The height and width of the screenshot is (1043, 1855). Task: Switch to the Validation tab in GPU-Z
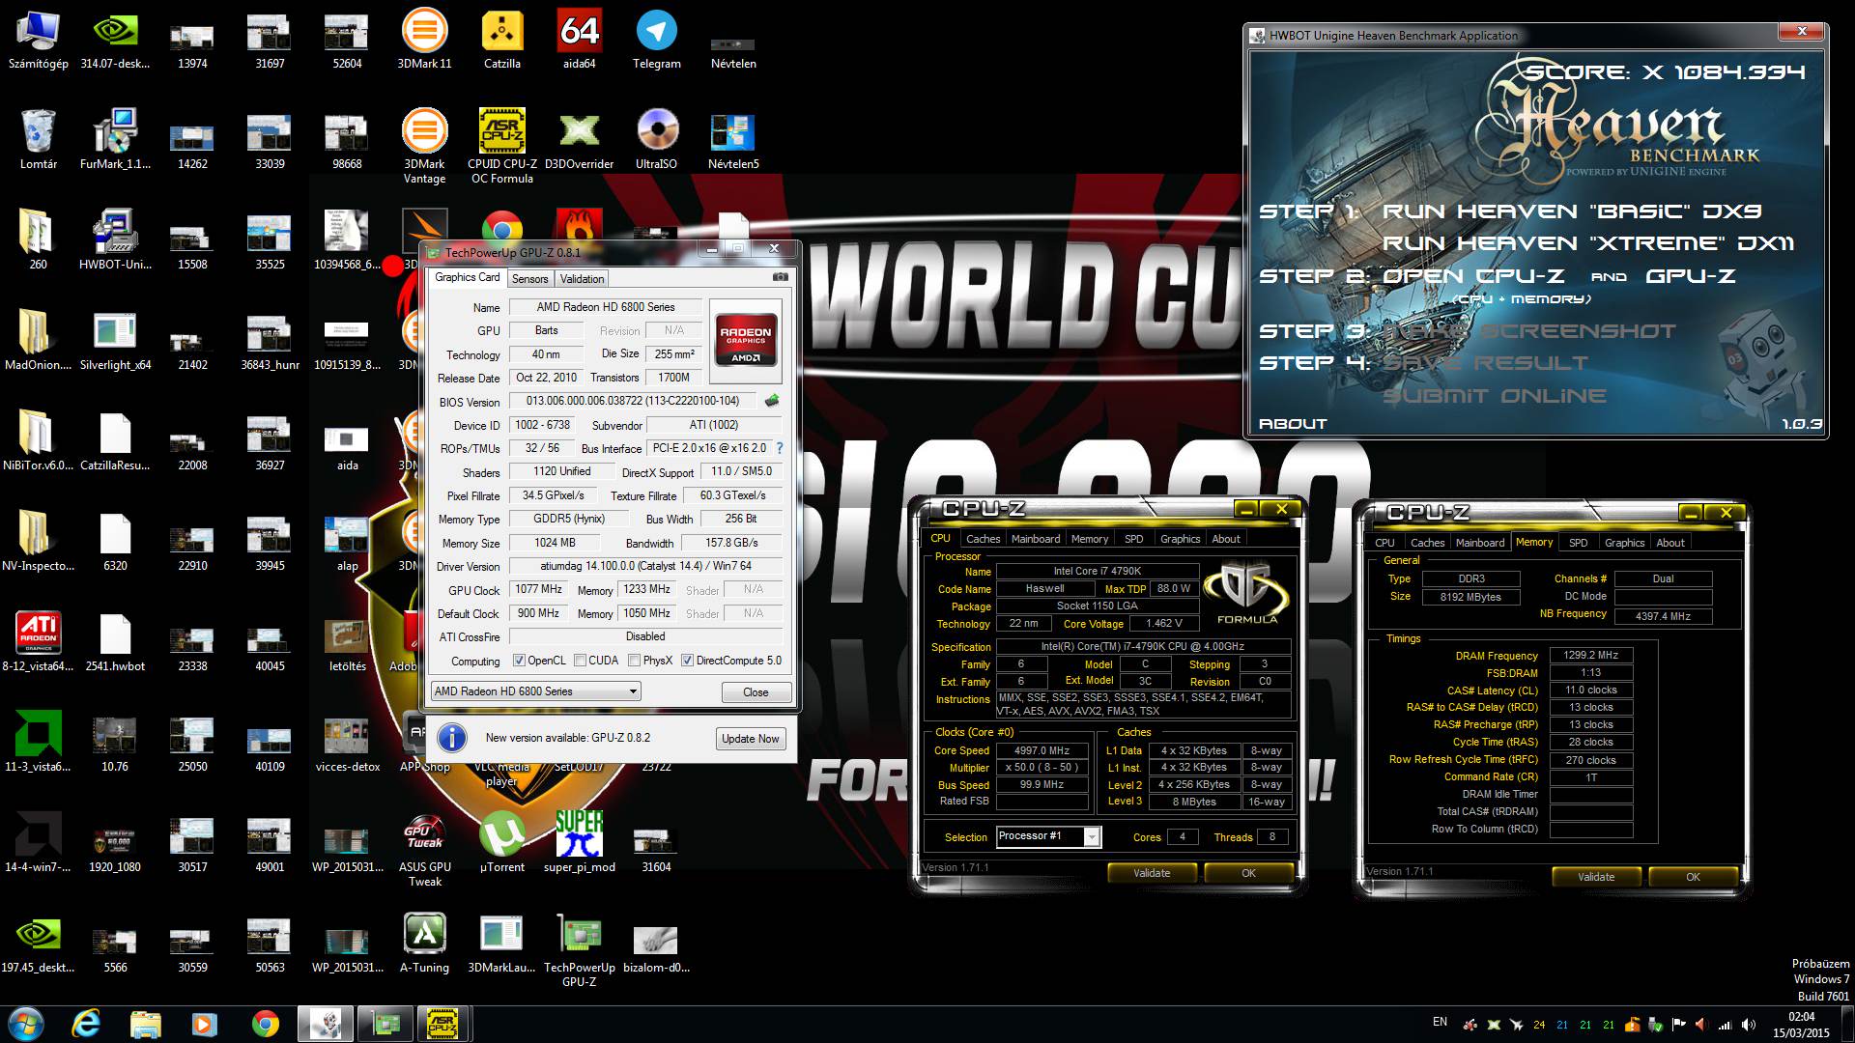pyautogui.click(x=582, y=279)
